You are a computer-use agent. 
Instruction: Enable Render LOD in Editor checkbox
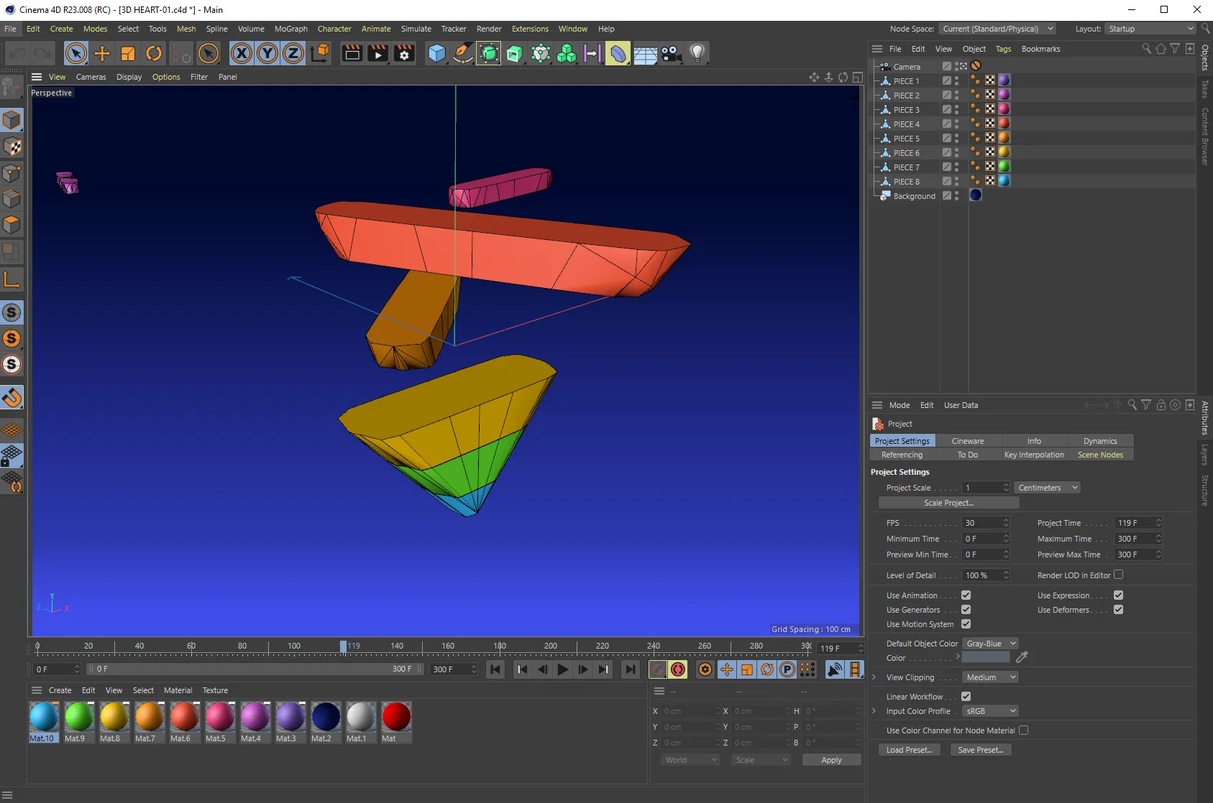coord(1118,575)
